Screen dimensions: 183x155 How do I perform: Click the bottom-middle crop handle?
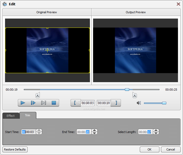pyautogui.click(x=47, y=73)
